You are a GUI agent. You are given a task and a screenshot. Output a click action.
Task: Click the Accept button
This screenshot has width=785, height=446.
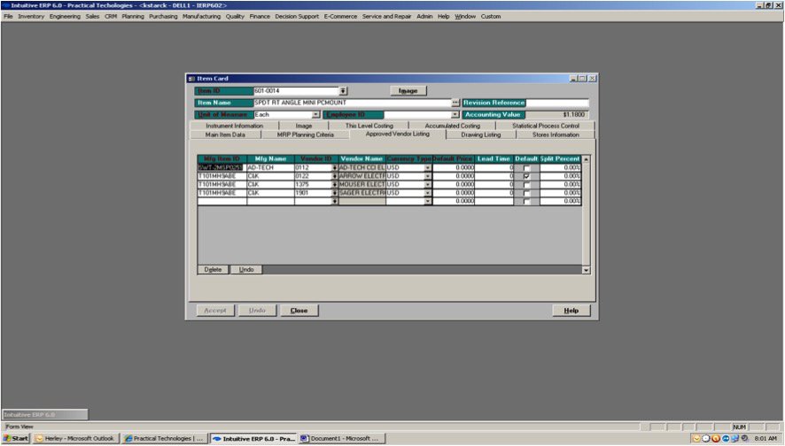click(215, 311)
